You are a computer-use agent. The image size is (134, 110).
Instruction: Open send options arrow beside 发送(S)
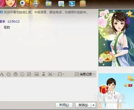point(94,105)
